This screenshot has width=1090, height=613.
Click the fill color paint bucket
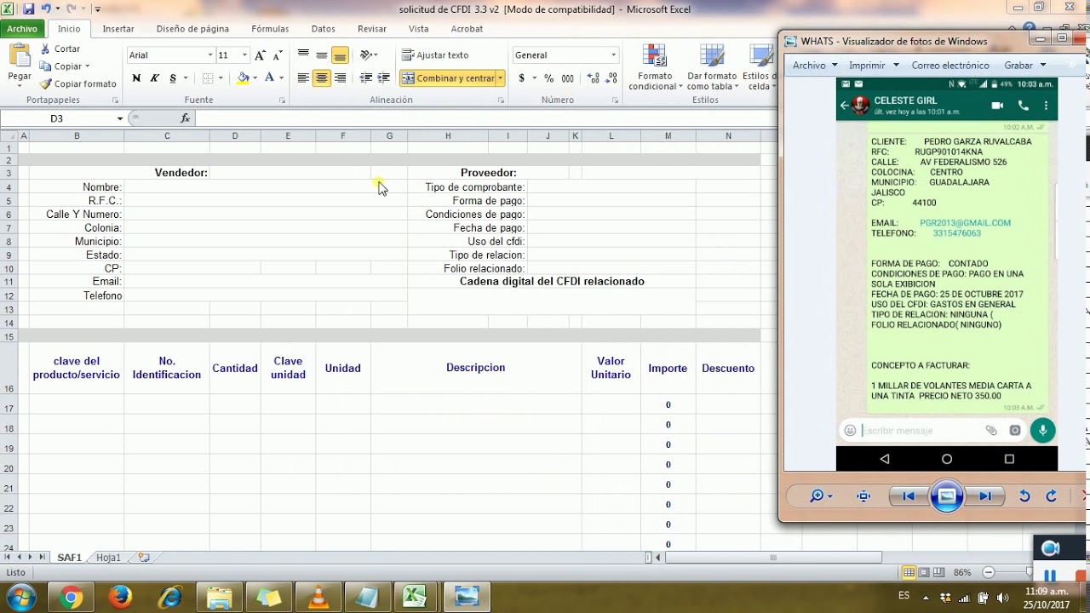pyautogui.click(x=243, y=78)
